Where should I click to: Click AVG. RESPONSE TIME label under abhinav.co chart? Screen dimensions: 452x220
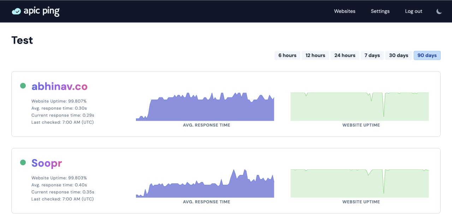(207, 125)
